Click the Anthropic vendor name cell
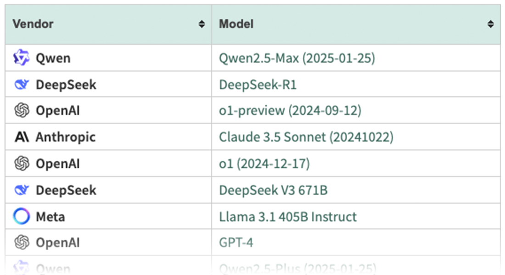This screenshot has height=275, width=505. pyautogui.click(x=66, y=137)
